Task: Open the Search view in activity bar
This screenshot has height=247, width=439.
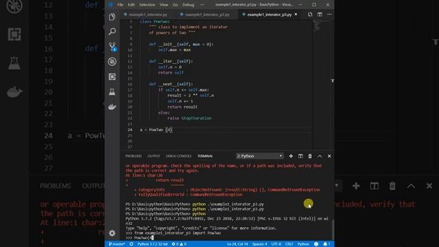Action: (112, 32)
